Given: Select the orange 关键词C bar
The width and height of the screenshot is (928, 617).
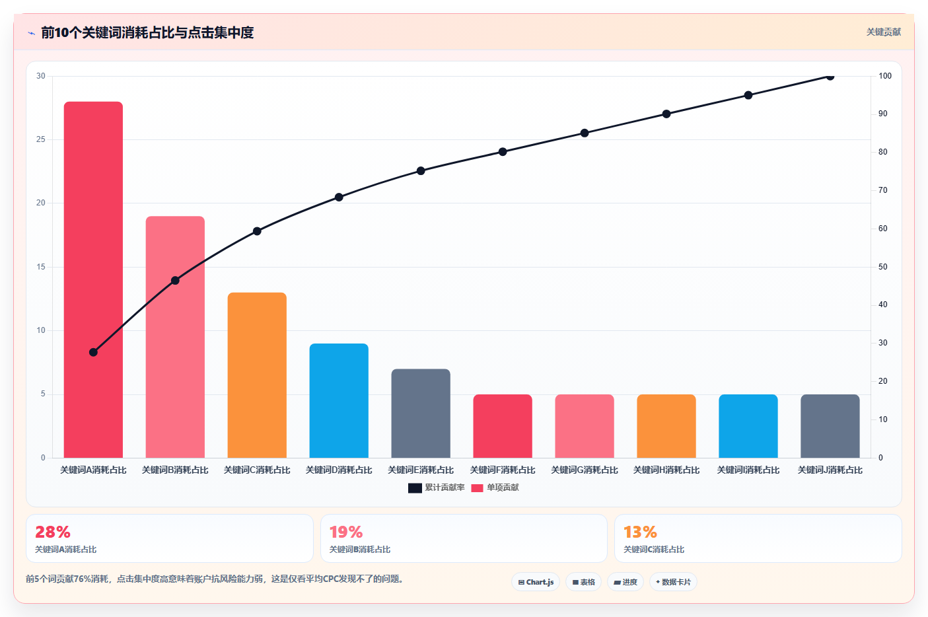Looking at the screenshot, I should (257, 375).
